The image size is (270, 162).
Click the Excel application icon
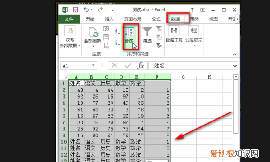pos(65,9)
